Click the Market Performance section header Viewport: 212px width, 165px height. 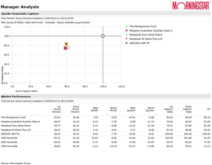[x=16, y=97]
